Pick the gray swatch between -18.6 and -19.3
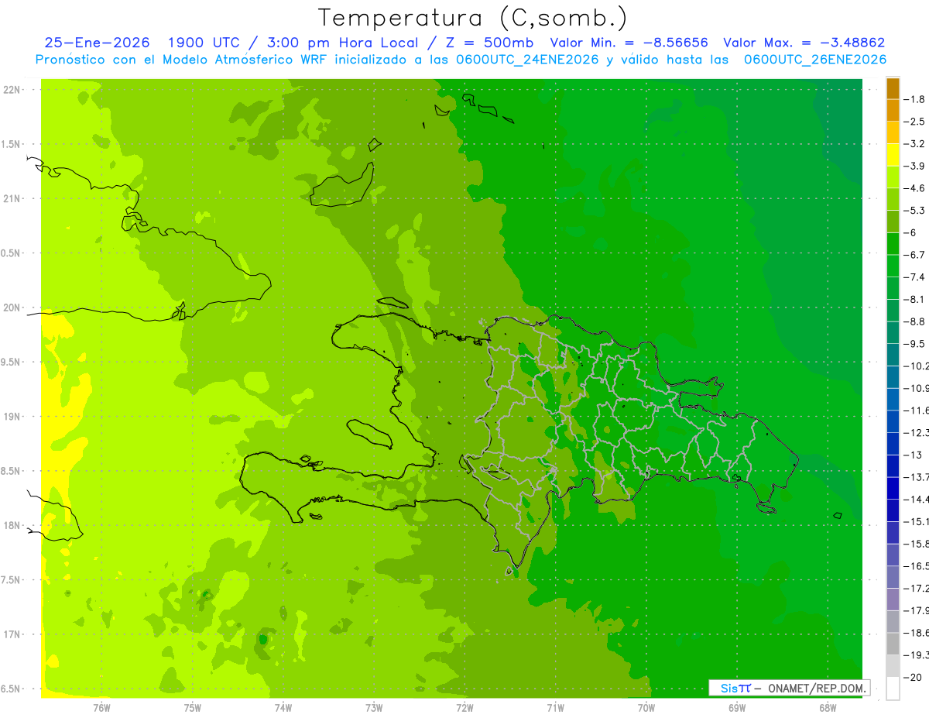This screenshot has width=929, height=718. click(x=893, y=644)
